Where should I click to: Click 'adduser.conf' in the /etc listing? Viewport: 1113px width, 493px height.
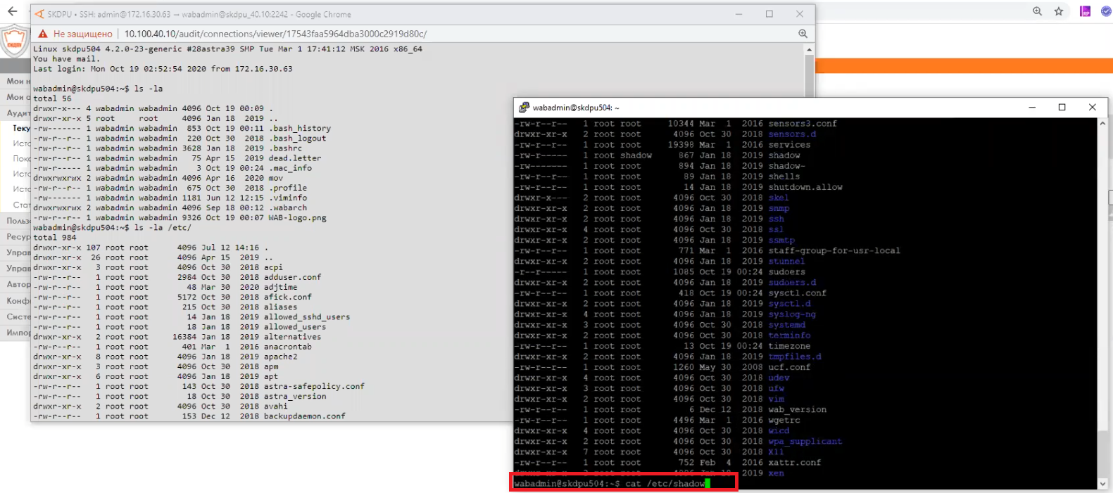pos(293,277)
